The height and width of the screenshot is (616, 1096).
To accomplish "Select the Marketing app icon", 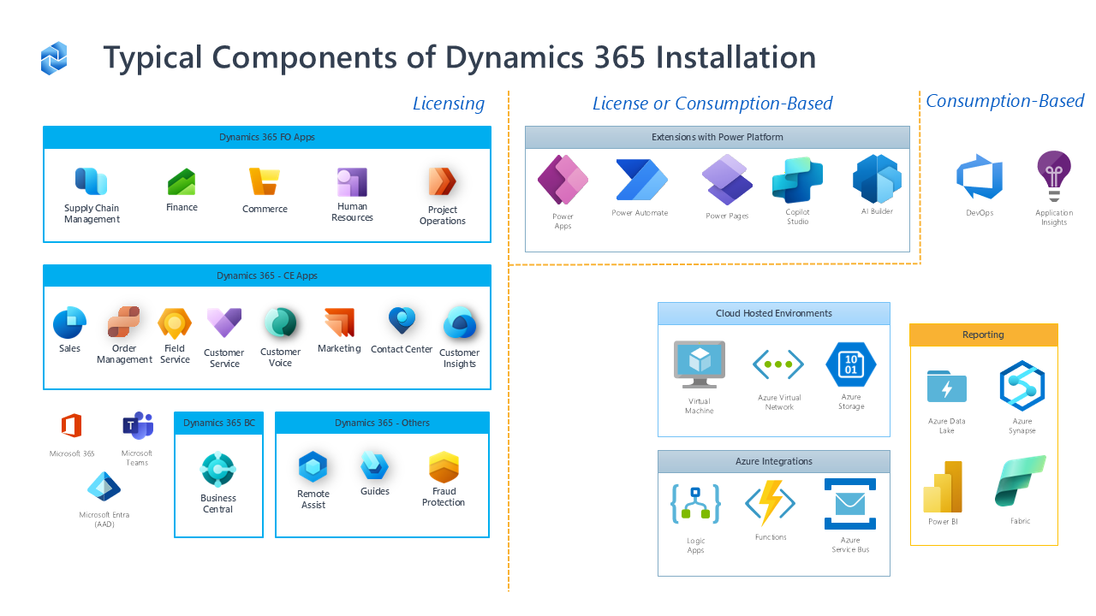I will click(339, 323).
